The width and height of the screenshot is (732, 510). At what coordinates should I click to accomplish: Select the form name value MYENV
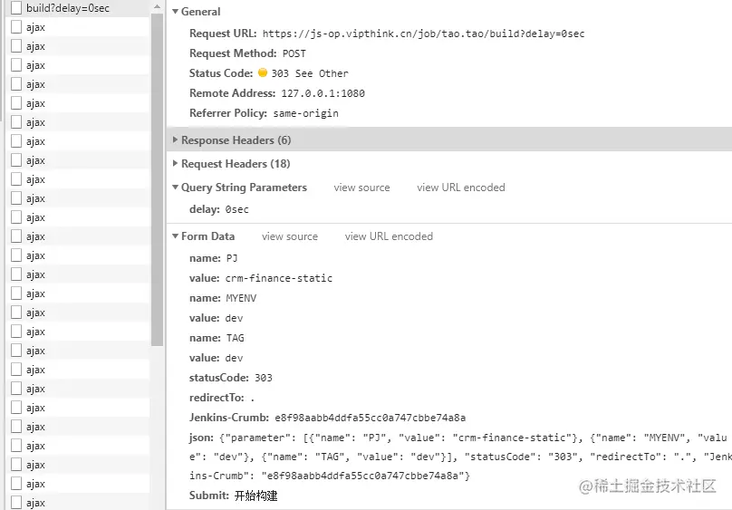point(241,298)
